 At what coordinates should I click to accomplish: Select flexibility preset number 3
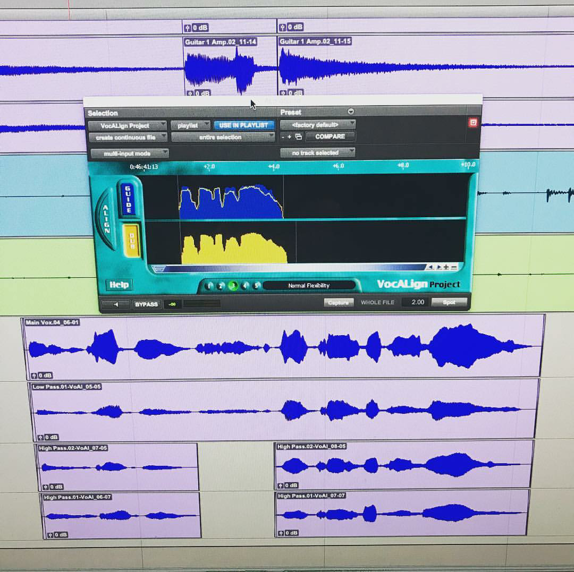pyautogui.click(x=233, y=286)
